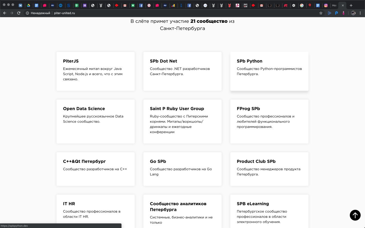365x228 pixels.
Task: Open the Go SPb community card
Action: [182, 169]
